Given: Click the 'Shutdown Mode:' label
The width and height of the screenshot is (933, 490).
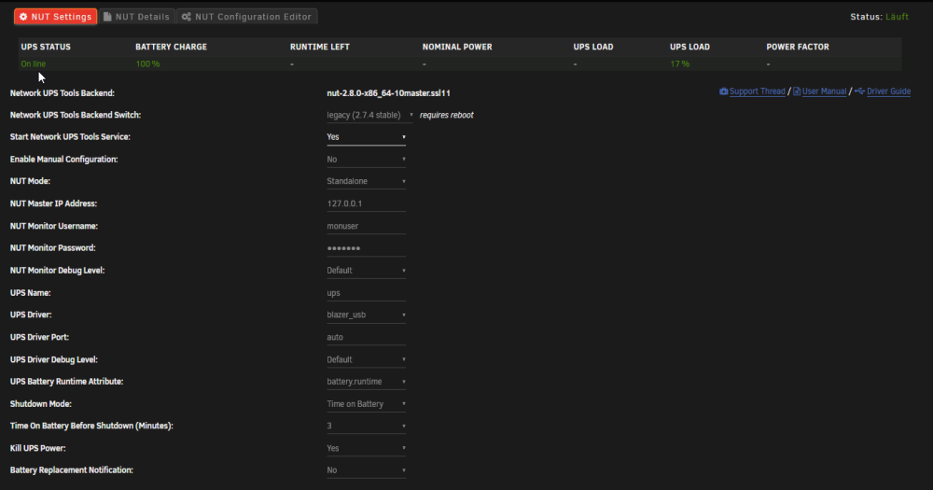Looking at the screenshot, I should click(x=40, y=404).
